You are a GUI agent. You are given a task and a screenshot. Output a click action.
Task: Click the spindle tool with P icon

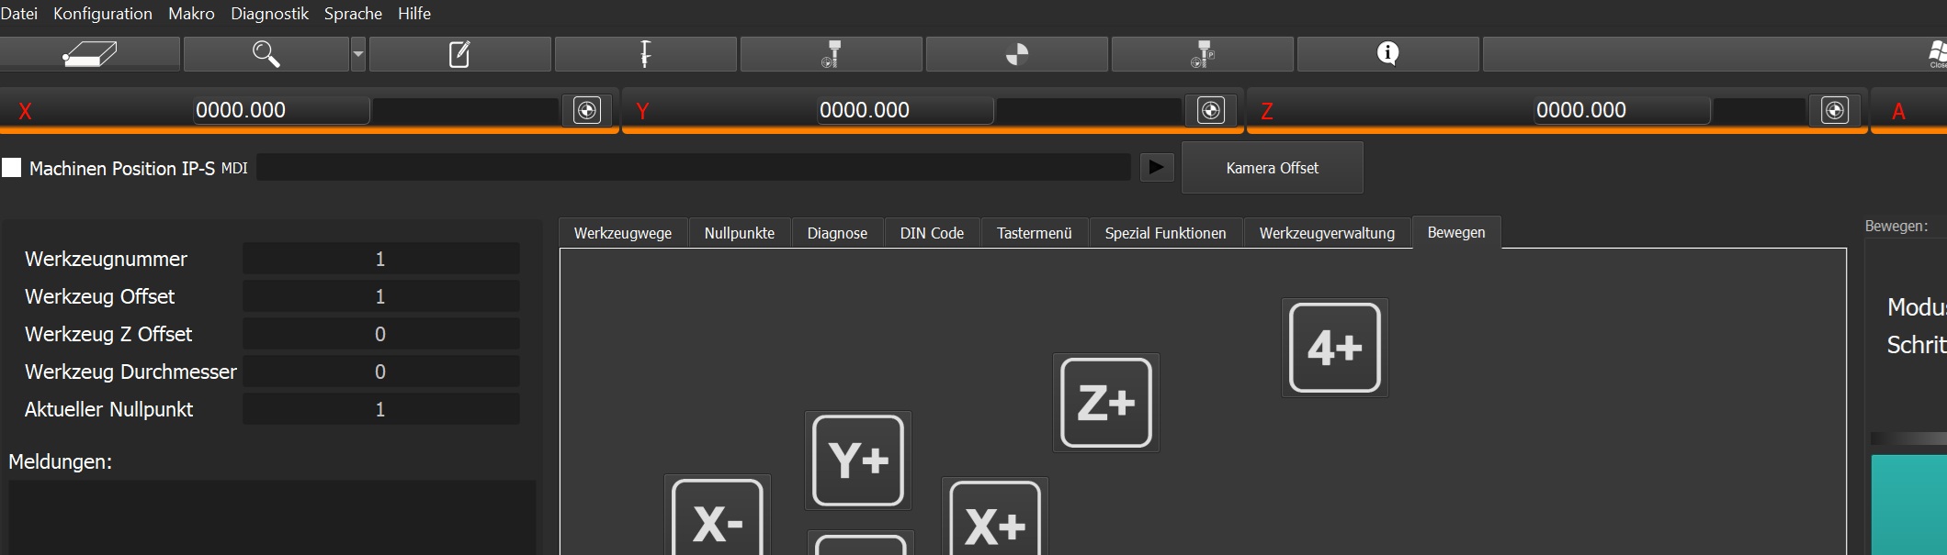1202,54
